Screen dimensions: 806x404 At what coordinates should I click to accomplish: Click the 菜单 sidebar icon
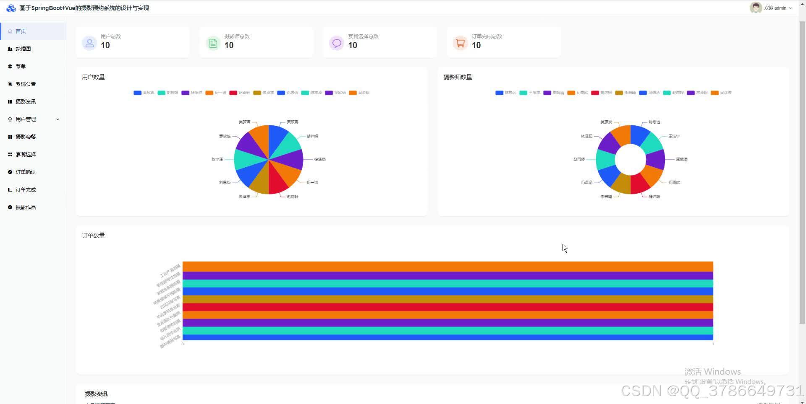(x=10, y=67)
